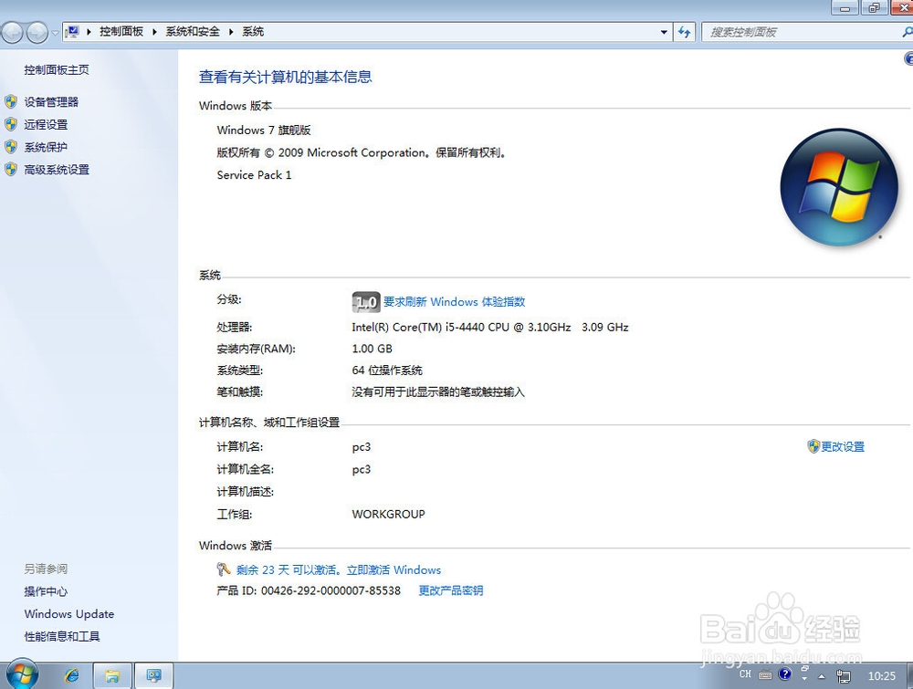
Task: Open 操作中心 from the sidebar
Action: (x=46, y=592)
